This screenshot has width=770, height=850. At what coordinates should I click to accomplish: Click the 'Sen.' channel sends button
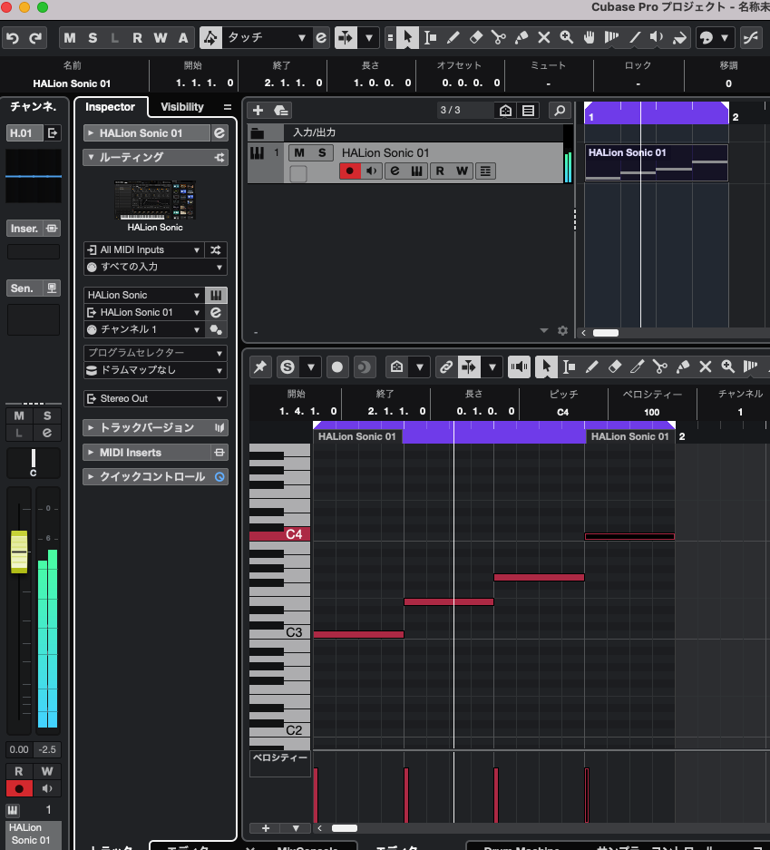(x=33, y=288)
